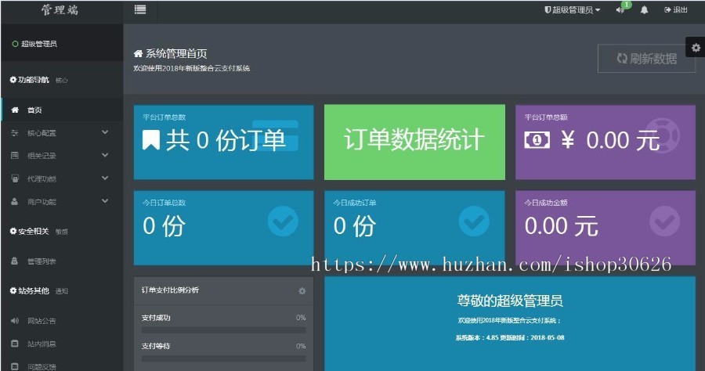The image size is (705, 371).
Task: Click the 站务其他 gear icon
Action: 13,291
